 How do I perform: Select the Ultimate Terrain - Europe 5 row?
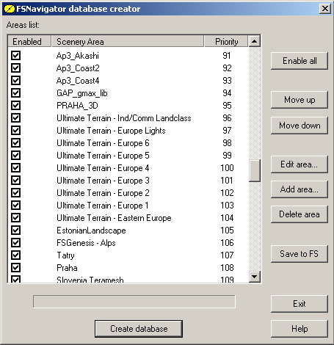tap(128, 156)
